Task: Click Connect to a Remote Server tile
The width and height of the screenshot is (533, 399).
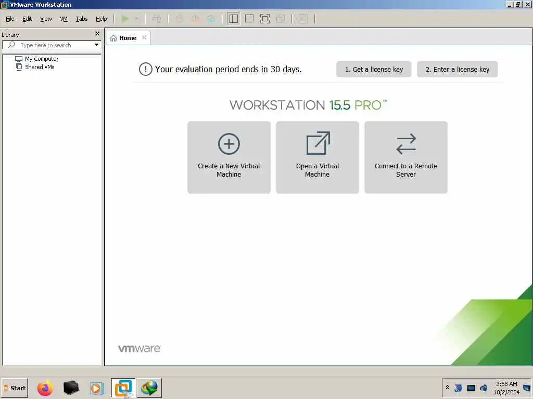Action: click(406, 157)
